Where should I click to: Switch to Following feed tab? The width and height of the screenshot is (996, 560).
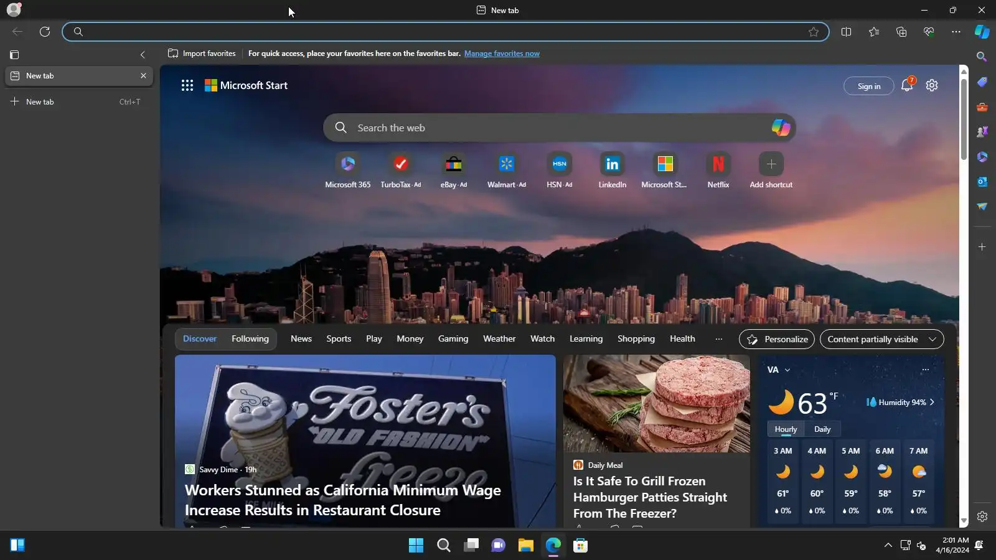point(250,339)
